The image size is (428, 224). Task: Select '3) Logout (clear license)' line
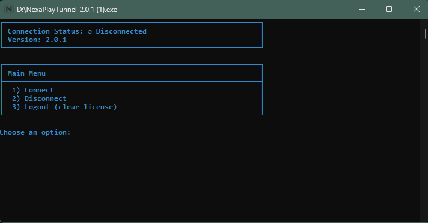pos(64,107)
